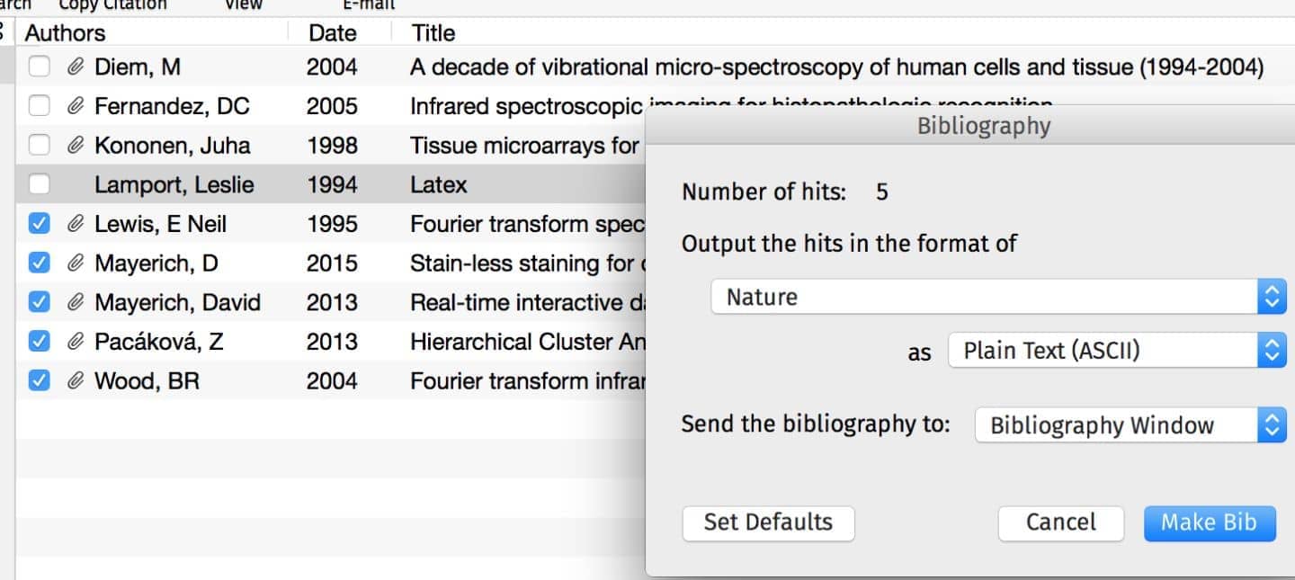Sort list by Authors column header
1295x580 pixels.
point(65,33)
